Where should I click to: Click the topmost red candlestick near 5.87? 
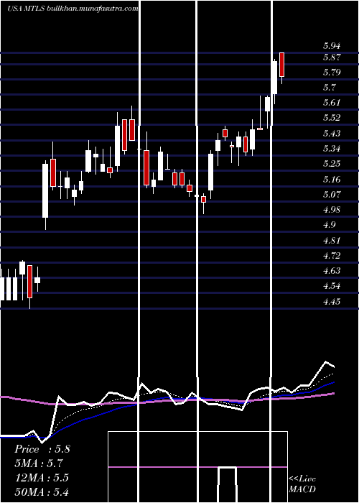pos(281,65)
